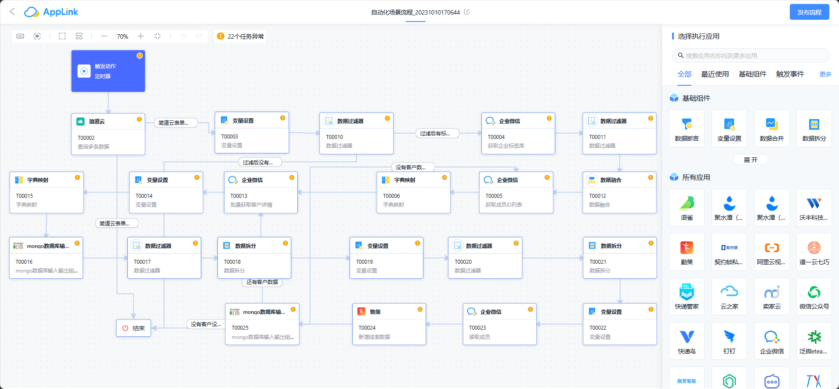
Task: Select the 卖家云 application
Action: click(772, 296)
